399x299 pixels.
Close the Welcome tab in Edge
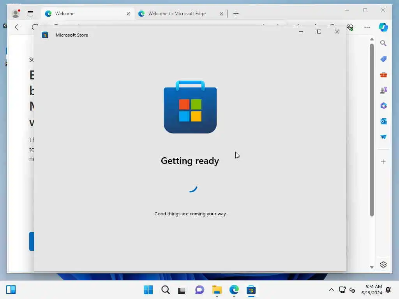click(x=128, y=14)
